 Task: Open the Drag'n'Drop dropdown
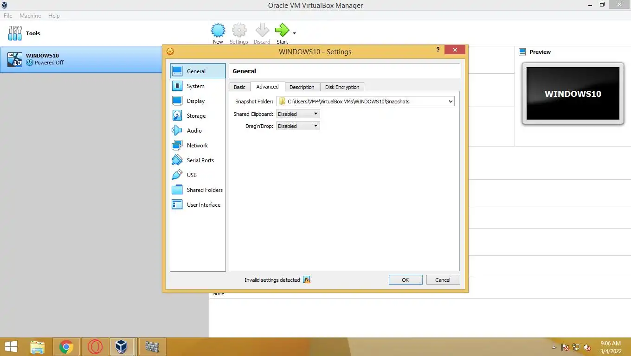[x=298, y=126]
